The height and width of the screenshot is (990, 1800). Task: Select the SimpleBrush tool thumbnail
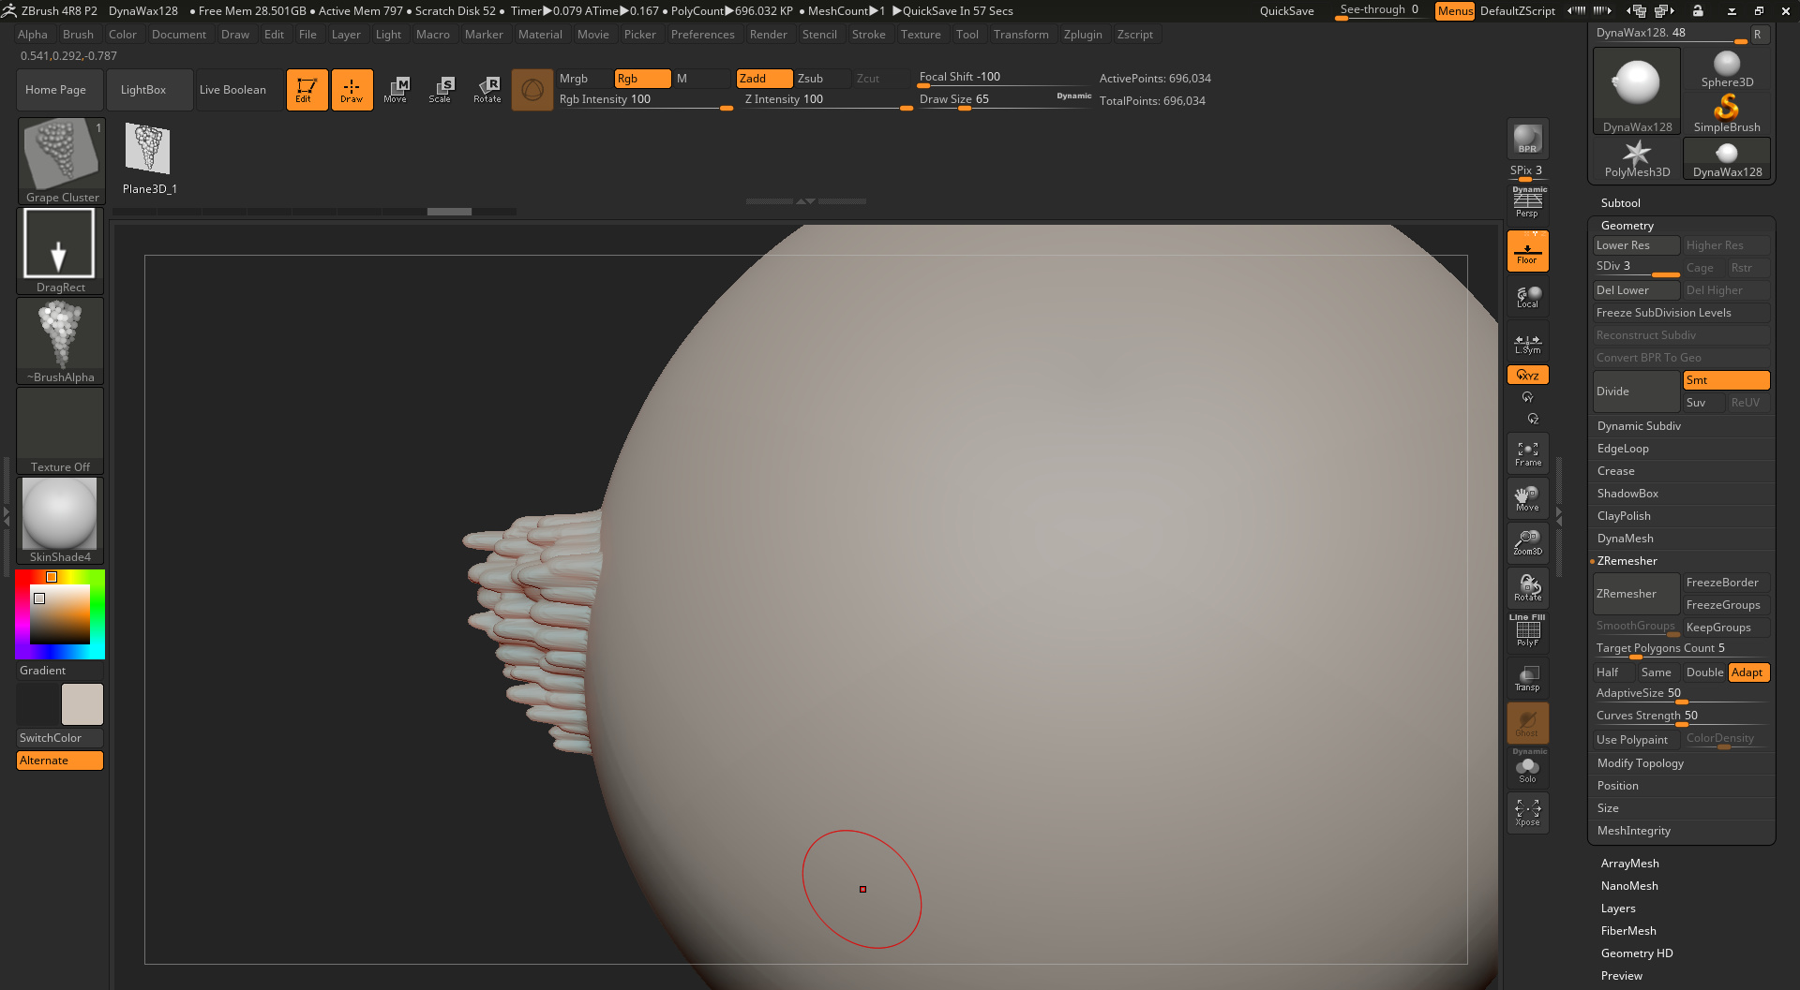click(1727, 113)
